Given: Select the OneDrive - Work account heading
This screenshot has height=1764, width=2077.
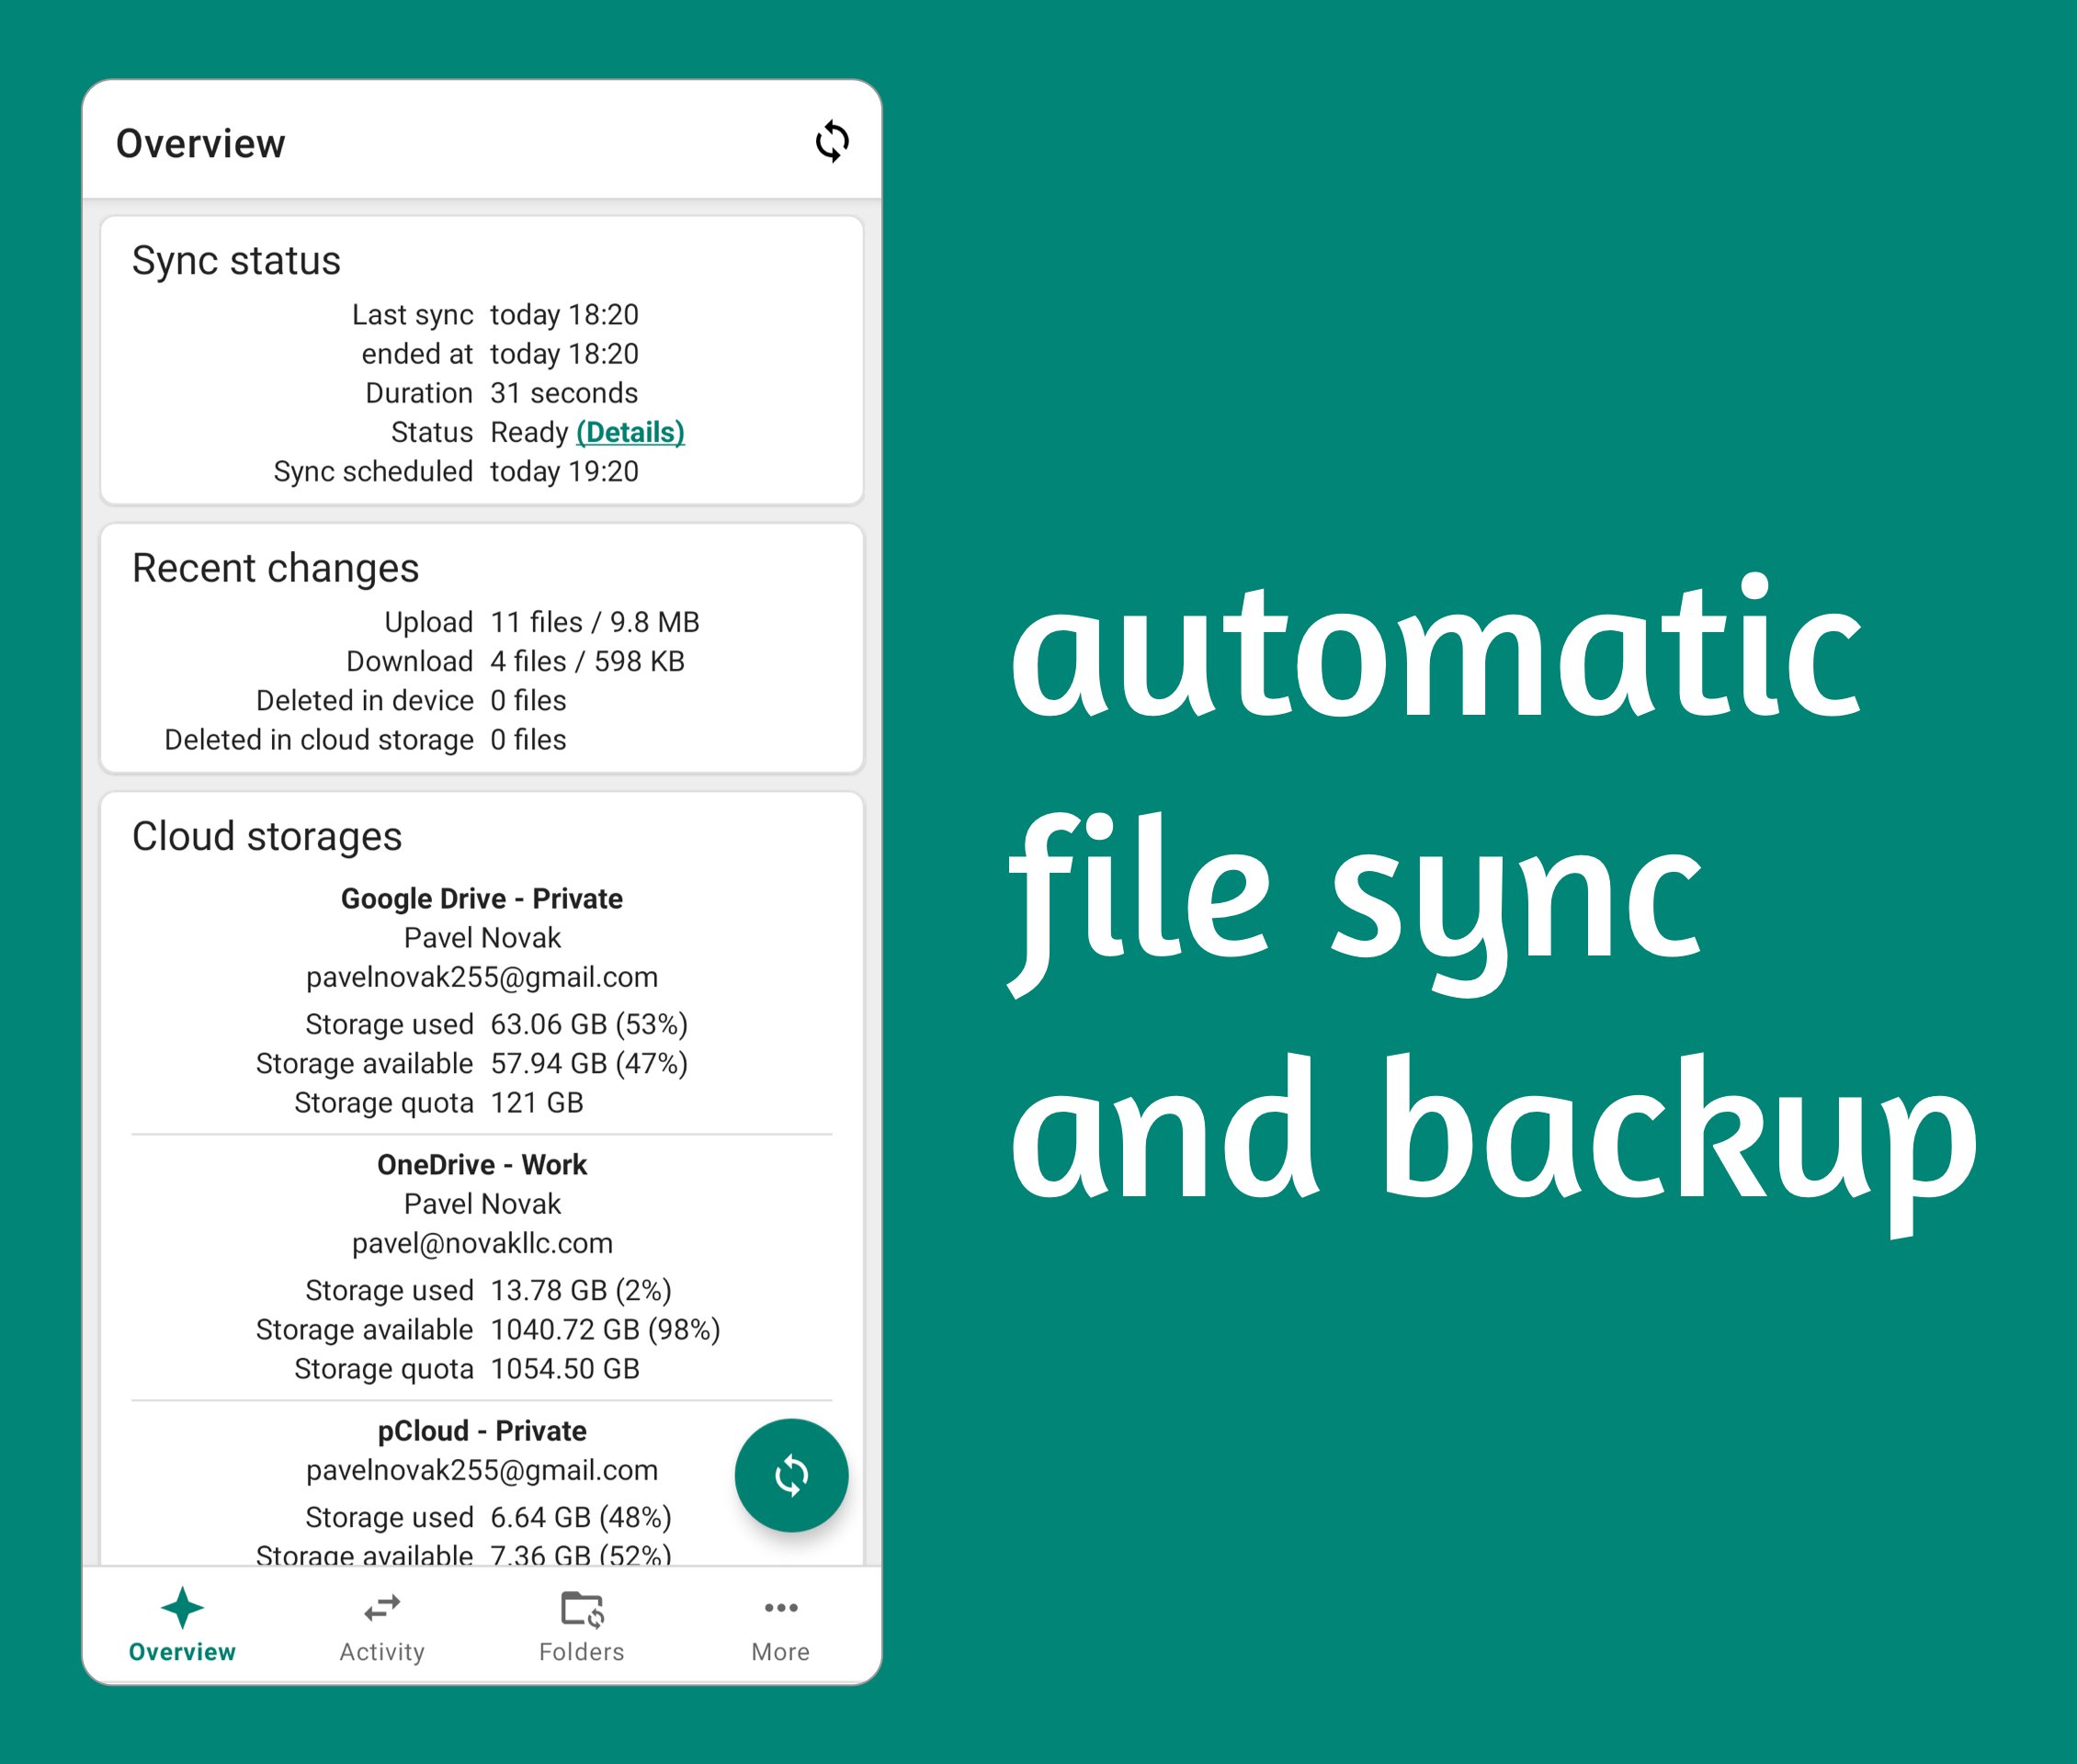Looking at the screenshot, I should pos(482,1164).
